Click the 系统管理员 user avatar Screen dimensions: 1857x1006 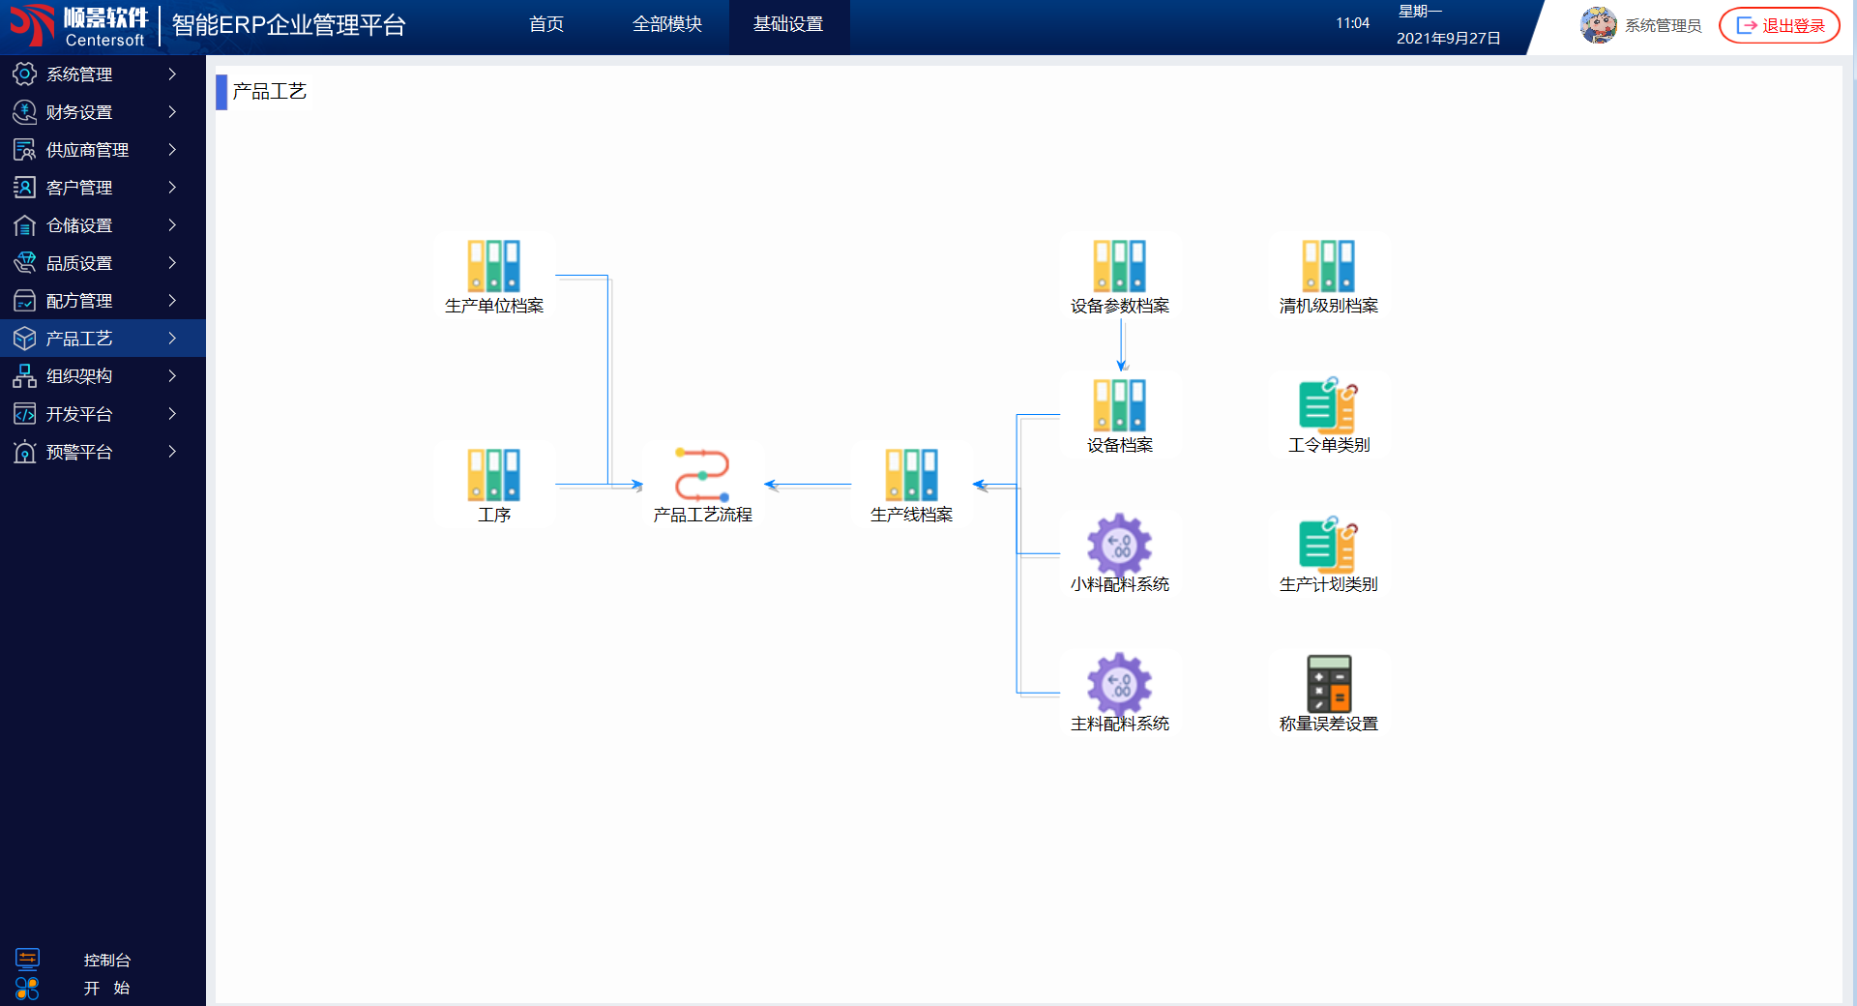[1598, 25]
